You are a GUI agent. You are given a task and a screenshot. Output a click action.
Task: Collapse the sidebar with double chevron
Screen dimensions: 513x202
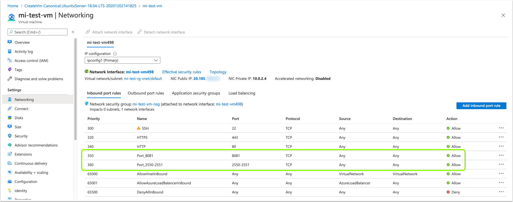(x=73, y=32)
